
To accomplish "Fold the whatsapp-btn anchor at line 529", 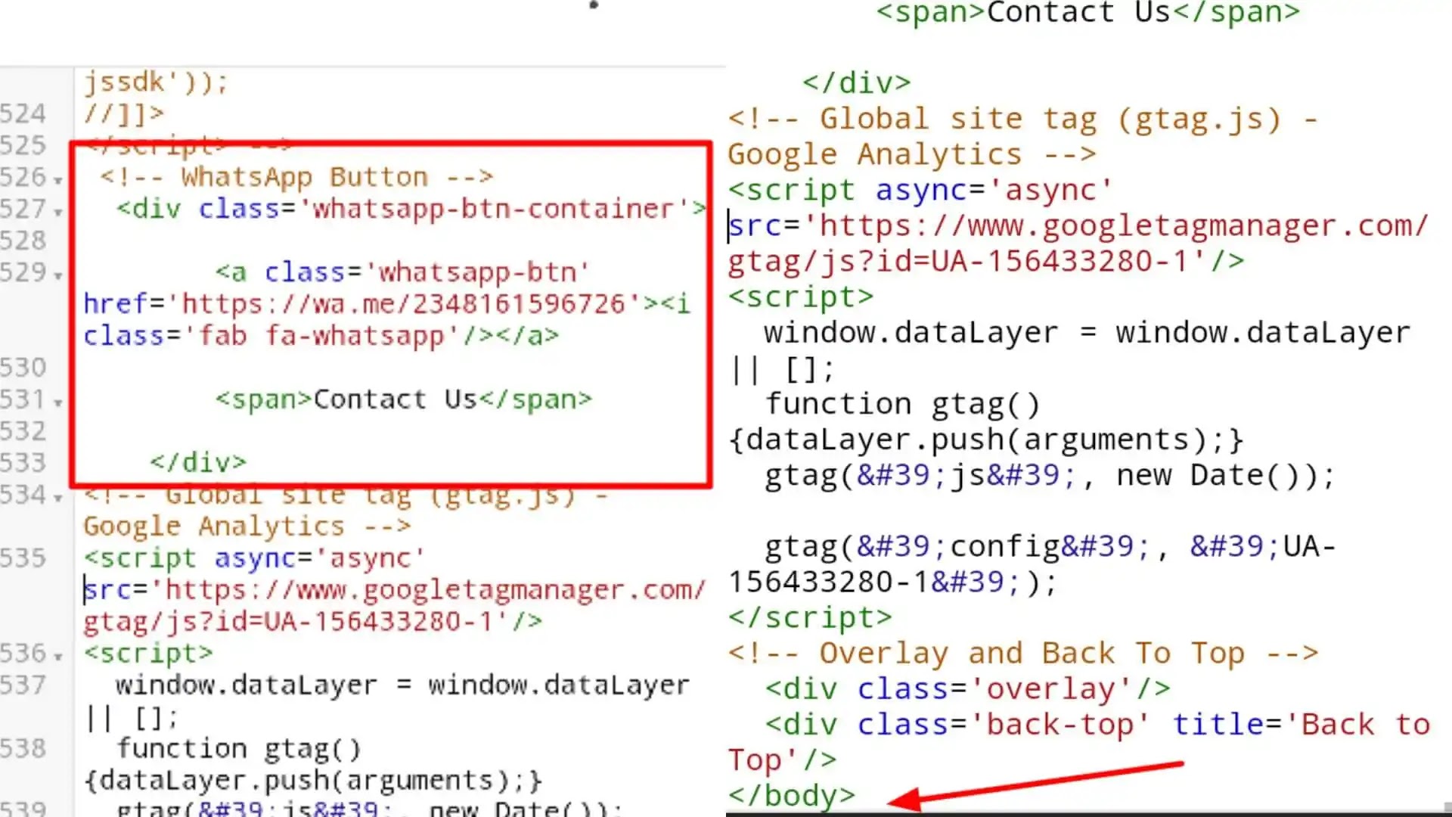I will (x=58, y=275).
